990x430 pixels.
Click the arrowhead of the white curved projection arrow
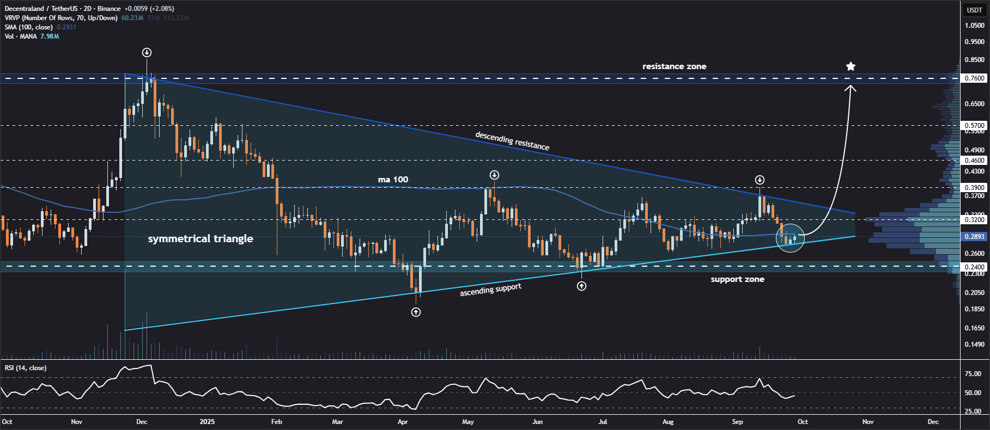point(850,87)
